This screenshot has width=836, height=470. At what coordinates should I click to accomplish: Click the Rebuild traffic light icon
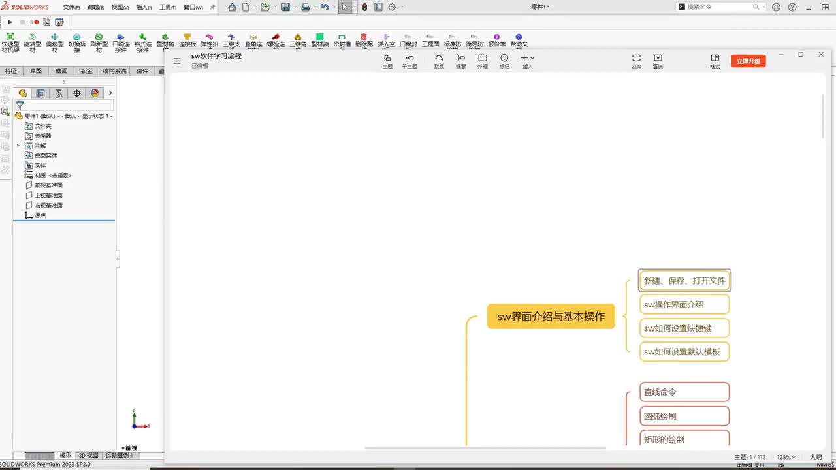click(x=364, y=7)
